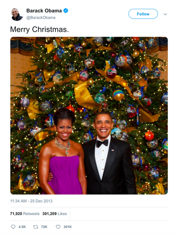177x235 pixels.
Task: Expand the tweet options chevron
Action: [x=165, y=14]
